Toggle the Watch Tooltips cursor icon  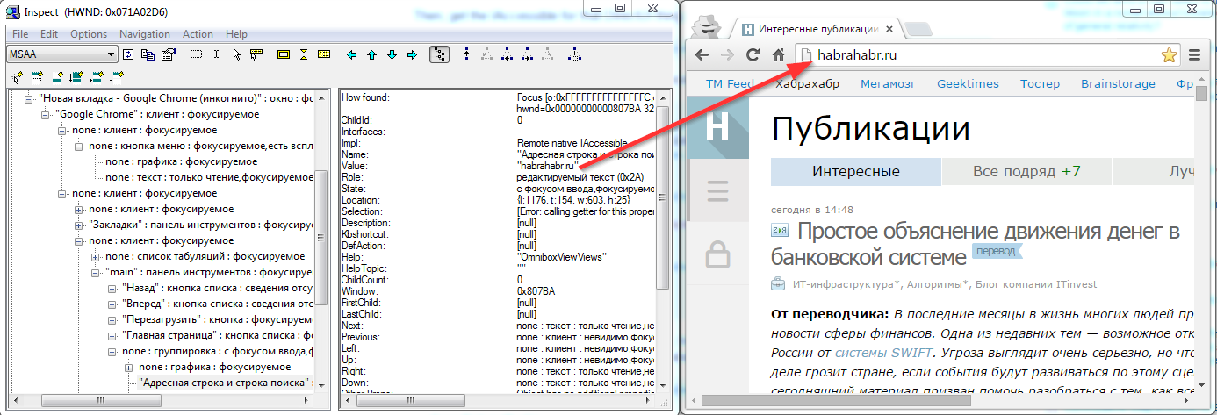click(256, 54)
